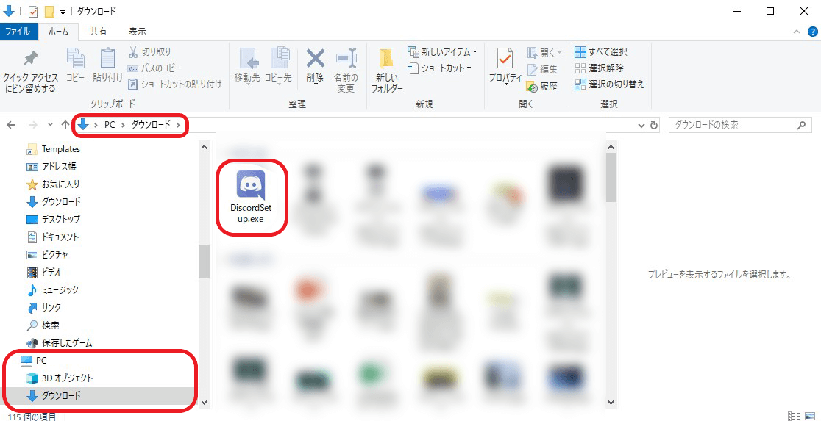Click 名前の変更 (Rename) icon

click(x=346, y=59)
